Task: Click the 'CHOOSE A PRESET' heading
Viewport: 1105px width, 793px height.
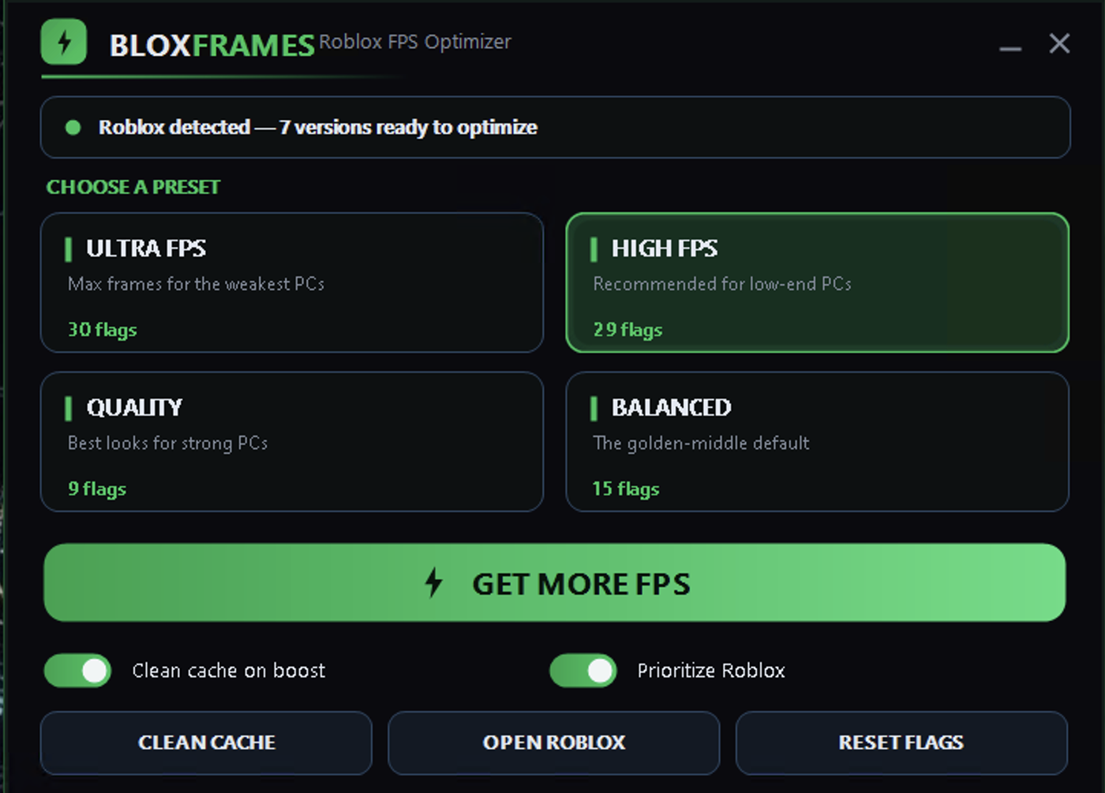Action: point(133,187)
